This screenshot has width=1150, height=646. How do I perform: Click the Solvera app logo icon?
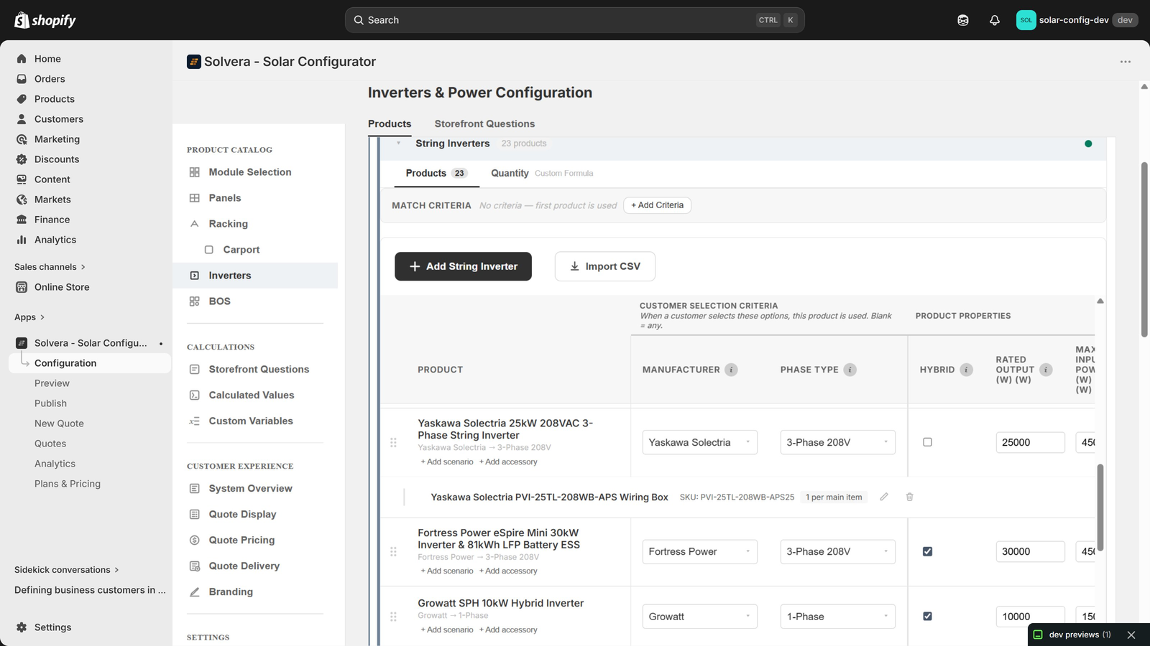tap(193, 62)
